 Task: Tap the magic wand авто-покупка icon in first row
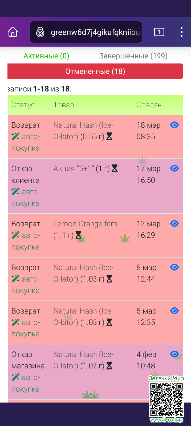(15, 136)
